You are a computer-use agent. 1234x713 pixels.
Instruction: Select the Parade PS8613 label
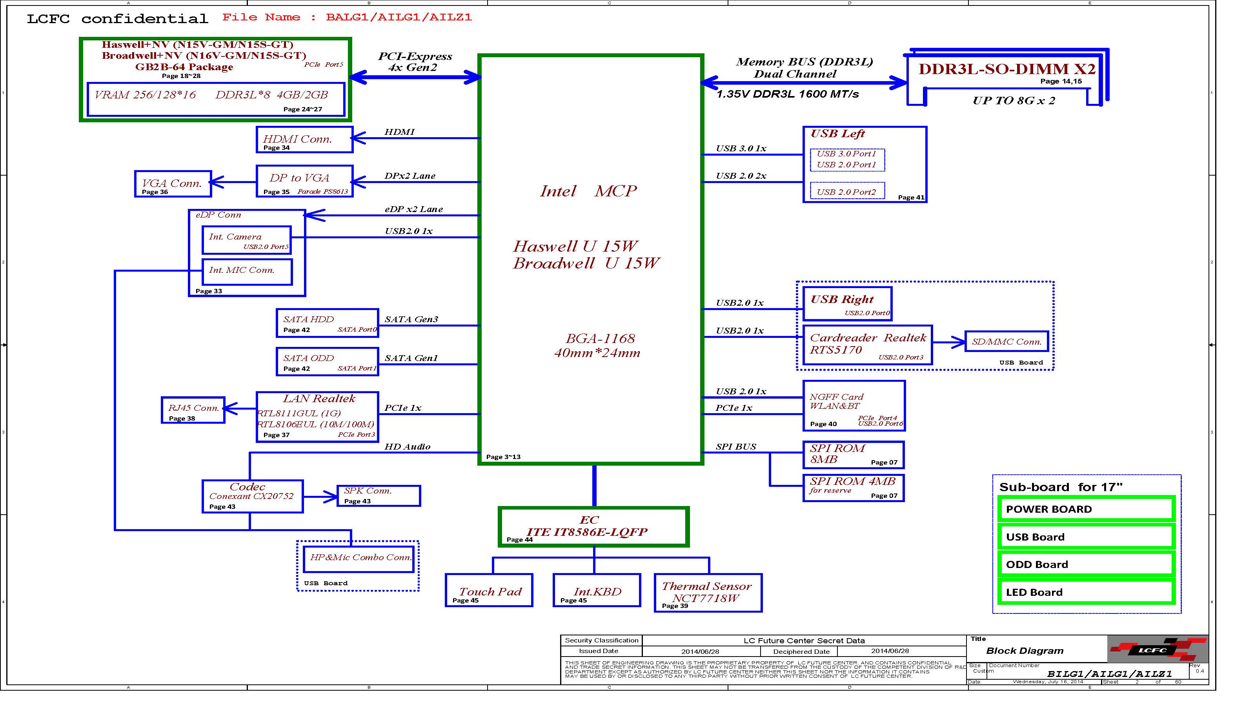[x=322, y=192]
